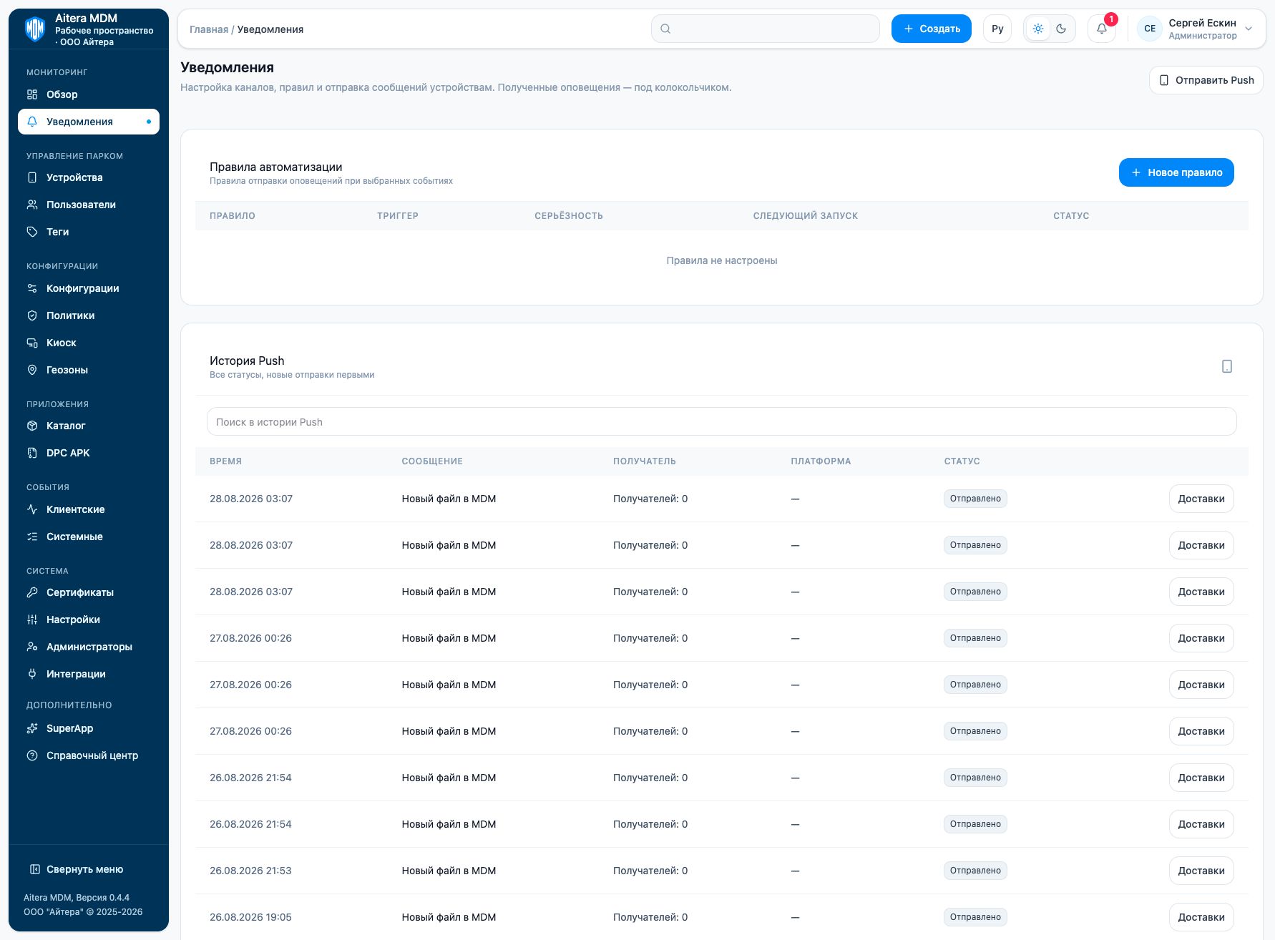
Task: Click the Каталог box icon
Action: click(x=32, y=426)
